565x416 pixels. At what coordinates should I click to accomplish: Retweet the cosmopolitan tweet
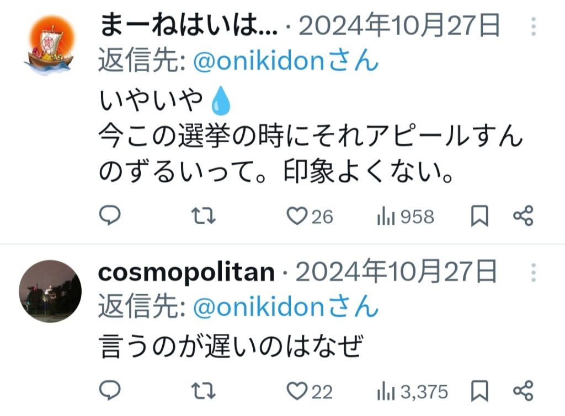[206, 391]
